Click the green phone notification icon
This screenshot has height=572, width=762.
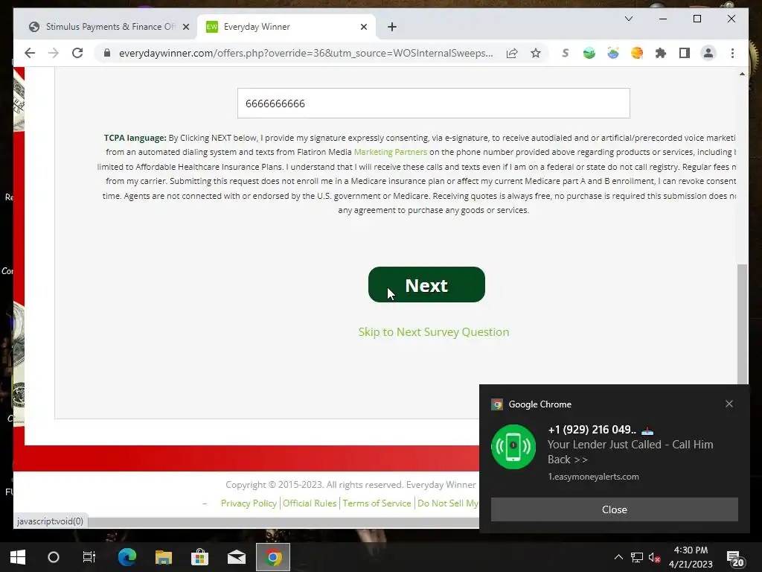pos(513,447)
